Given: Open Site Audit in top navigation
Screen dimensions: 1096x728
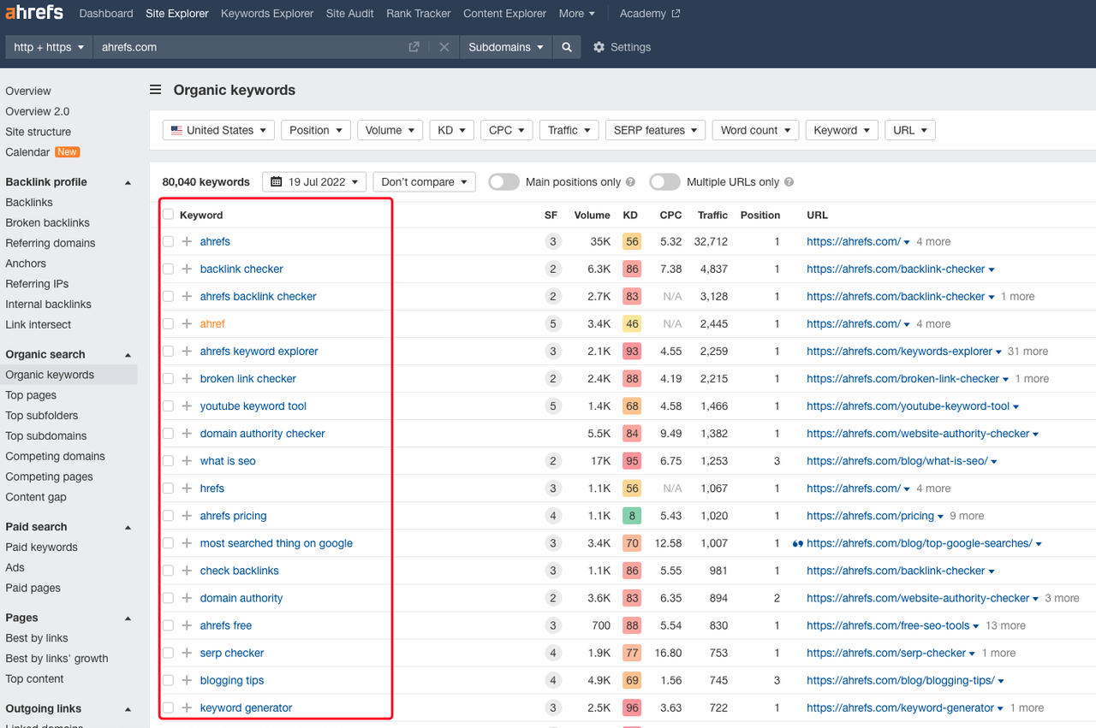Looking at the screenshot, I should pos(349,14).
